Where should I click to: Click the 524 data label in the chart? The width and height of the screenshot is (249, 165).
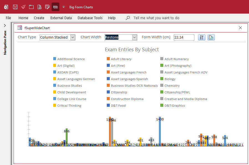[x=225, y=138]
